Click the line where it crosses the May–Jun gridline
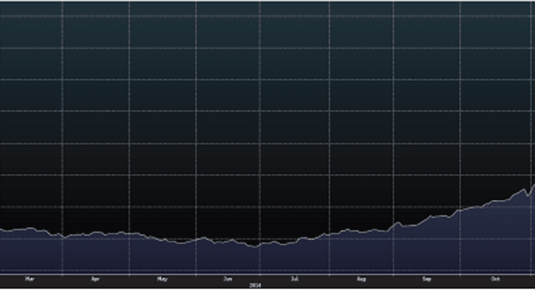Image resolution: width=535 pixels, height=301 pixels. [x=196, y=239]
